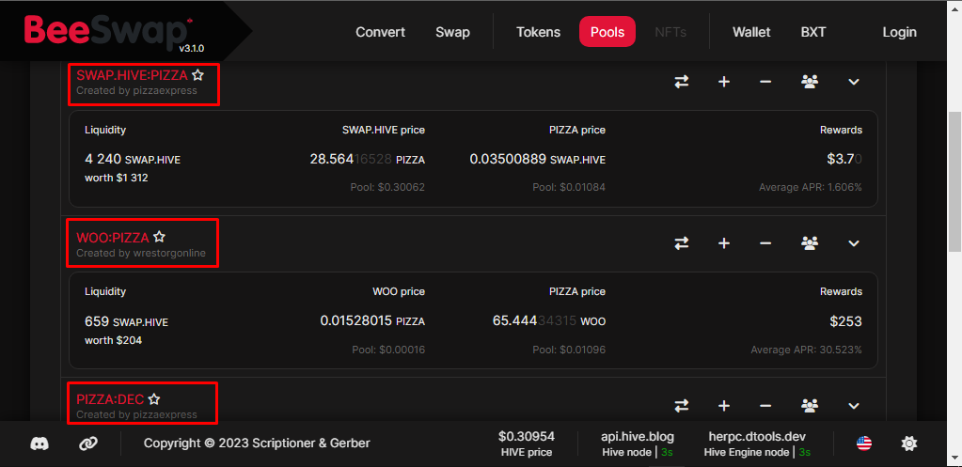Viewport: 962px width, 467px height.
Task: Go to the Tokens tab
Action: point(538,32)
